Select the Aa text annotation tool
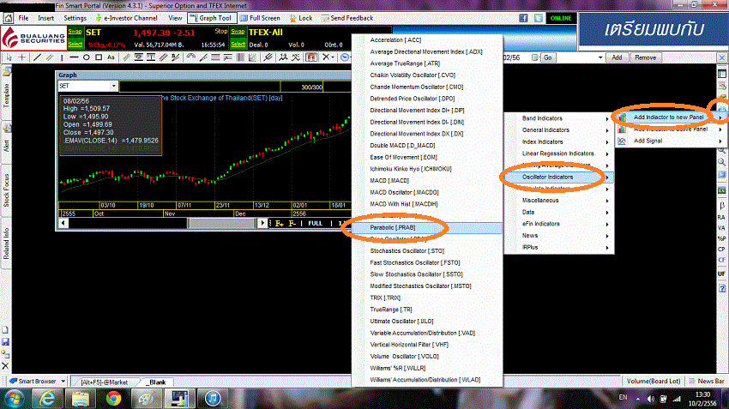Screen dimensions: 729x409 pyautogui.click(x=111, y=57)
